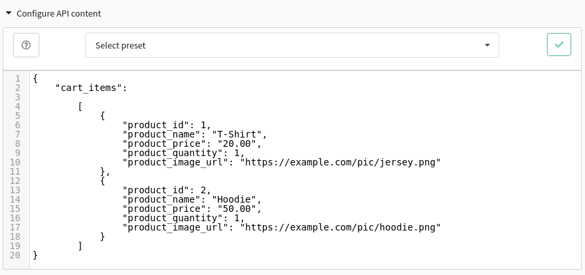Click the final closing curly brace line

[35, 255]
